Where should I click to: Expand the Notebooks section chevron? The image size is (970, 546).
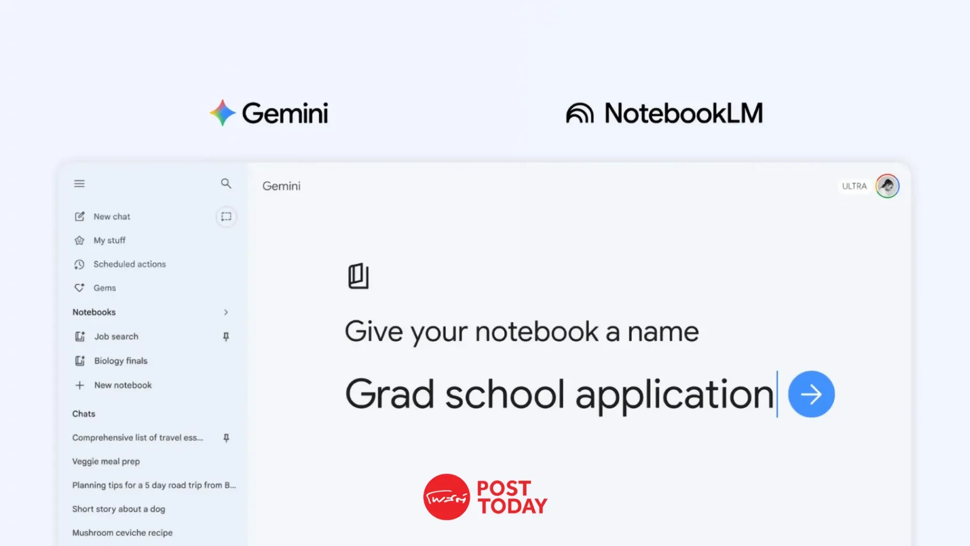coord(226,312)
